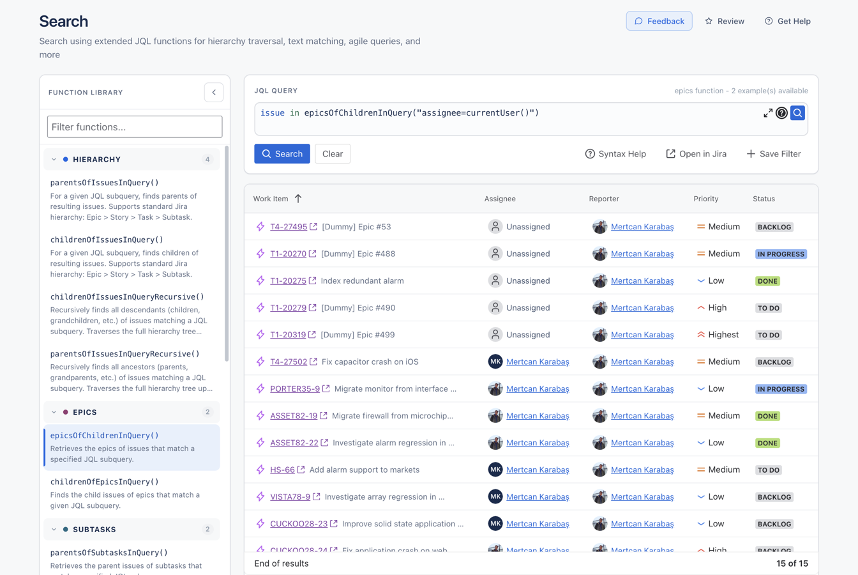Run query with the blue magnifier icon
This screenshot has width=858, height=575.
(797, 113)
